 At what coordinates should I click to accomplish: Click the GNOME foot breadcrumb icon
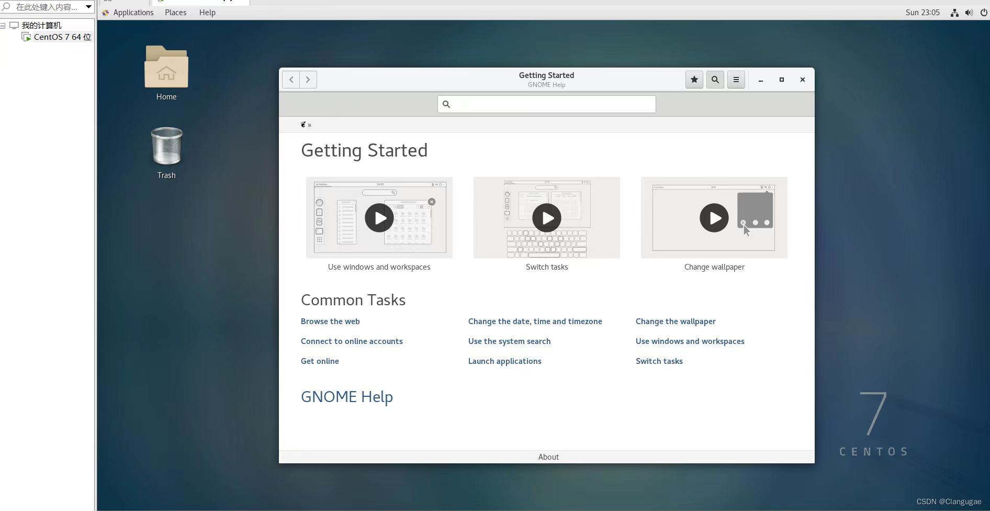point(303,125)
